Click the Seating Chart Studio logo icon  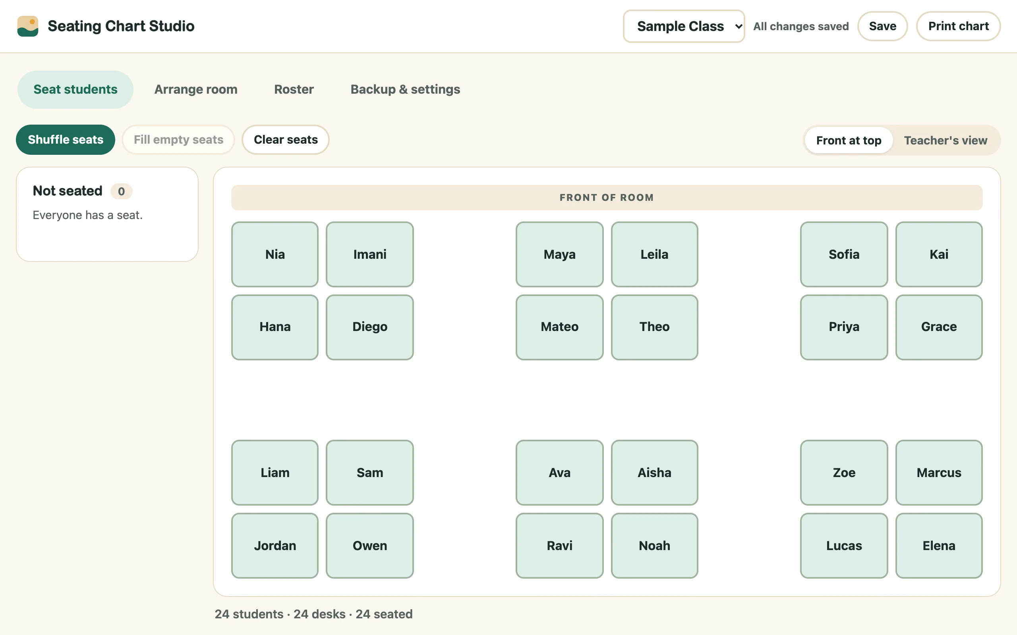coord(28,26)
